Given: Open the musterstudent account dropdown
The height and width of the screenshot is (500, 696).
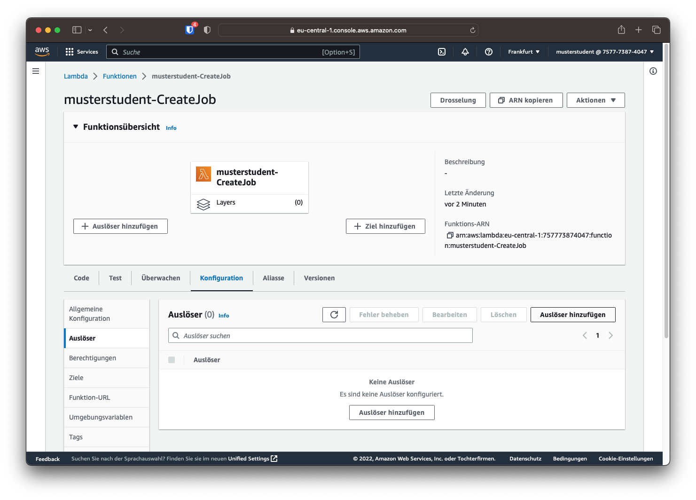Looking at the screenshot, I should (x=605, y=52).
